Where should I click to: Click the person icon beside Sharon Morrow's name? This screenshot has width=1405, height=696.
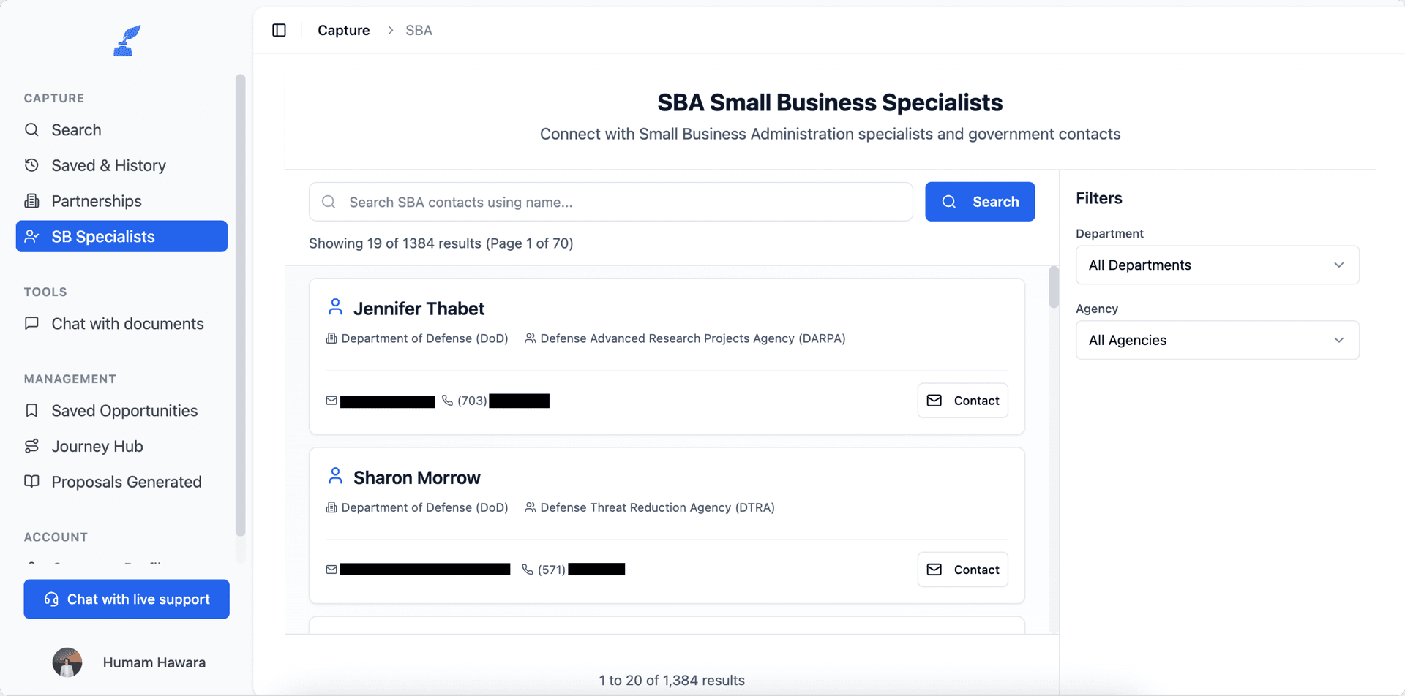335,475
